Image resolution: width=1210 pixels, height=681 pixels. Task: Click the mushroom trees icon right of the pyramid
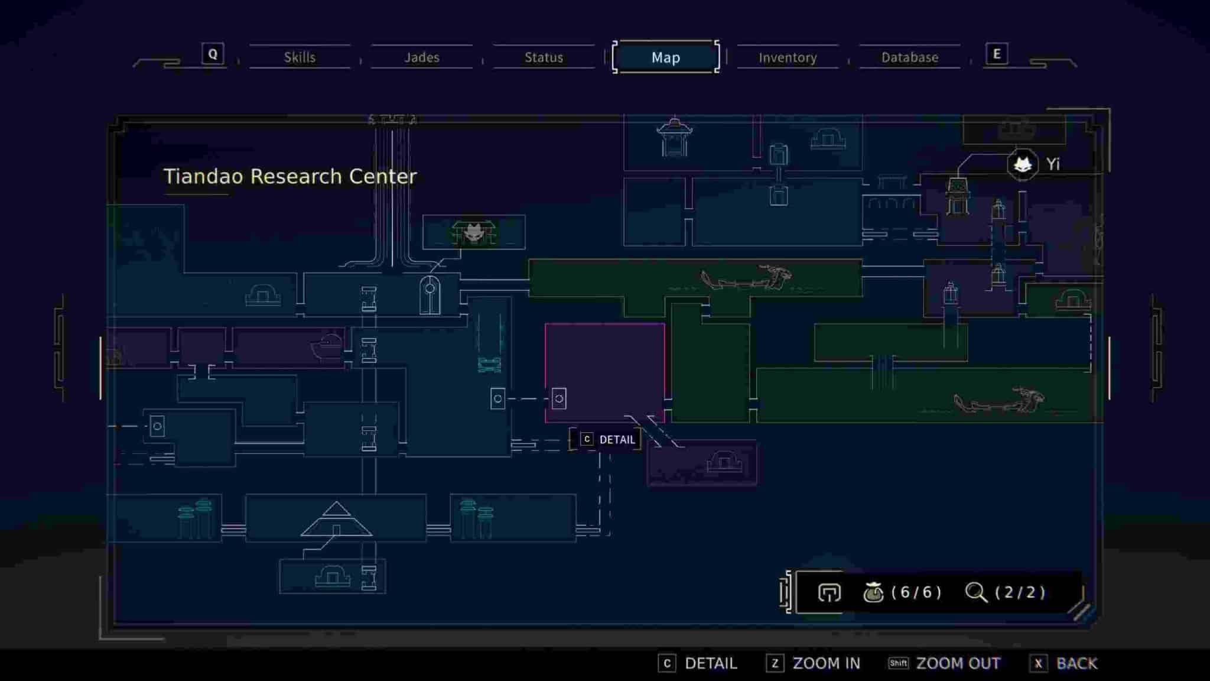click(476, 518)
